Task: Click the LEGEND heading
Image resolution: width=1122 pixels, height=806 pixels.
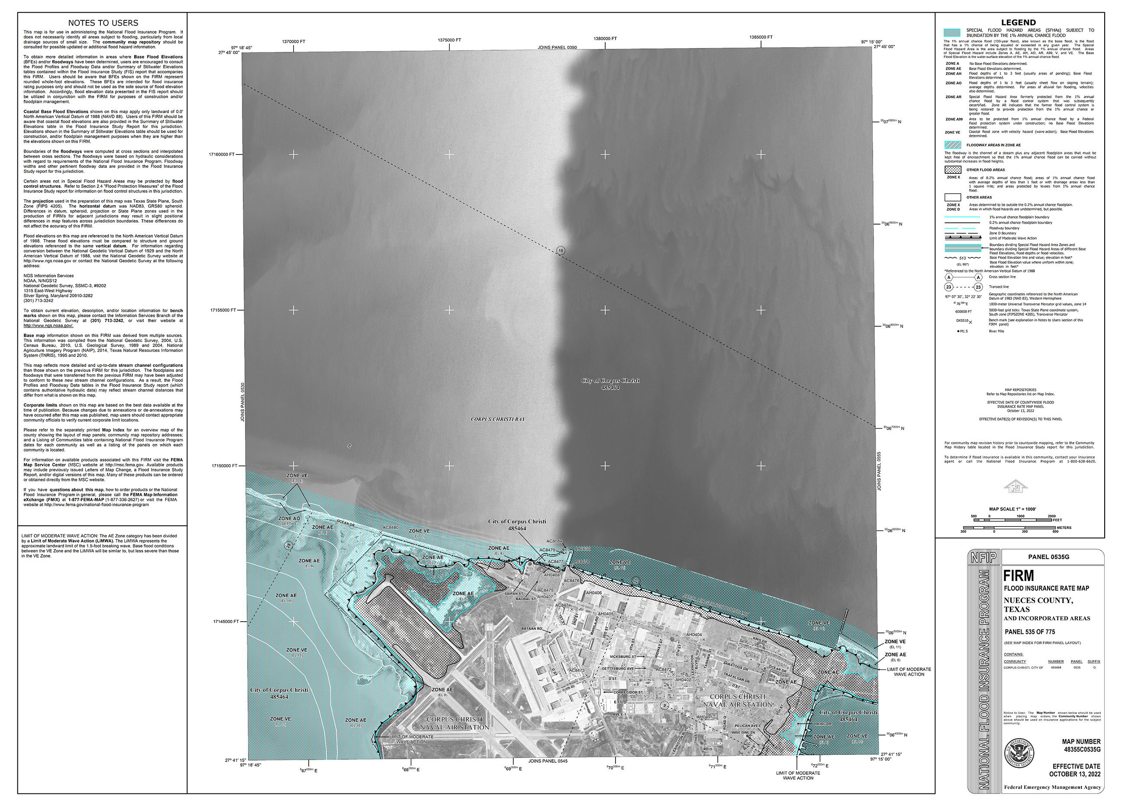Action: pos(1018,22)
